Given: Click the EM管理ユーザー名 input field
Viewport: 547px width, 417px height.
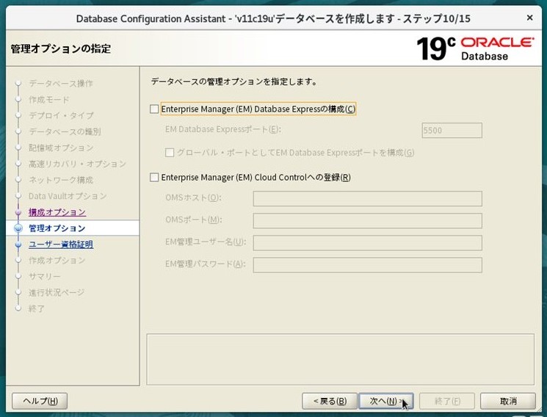Looking at the screenshot, I should pyautogui.click(x=367, y=243).
